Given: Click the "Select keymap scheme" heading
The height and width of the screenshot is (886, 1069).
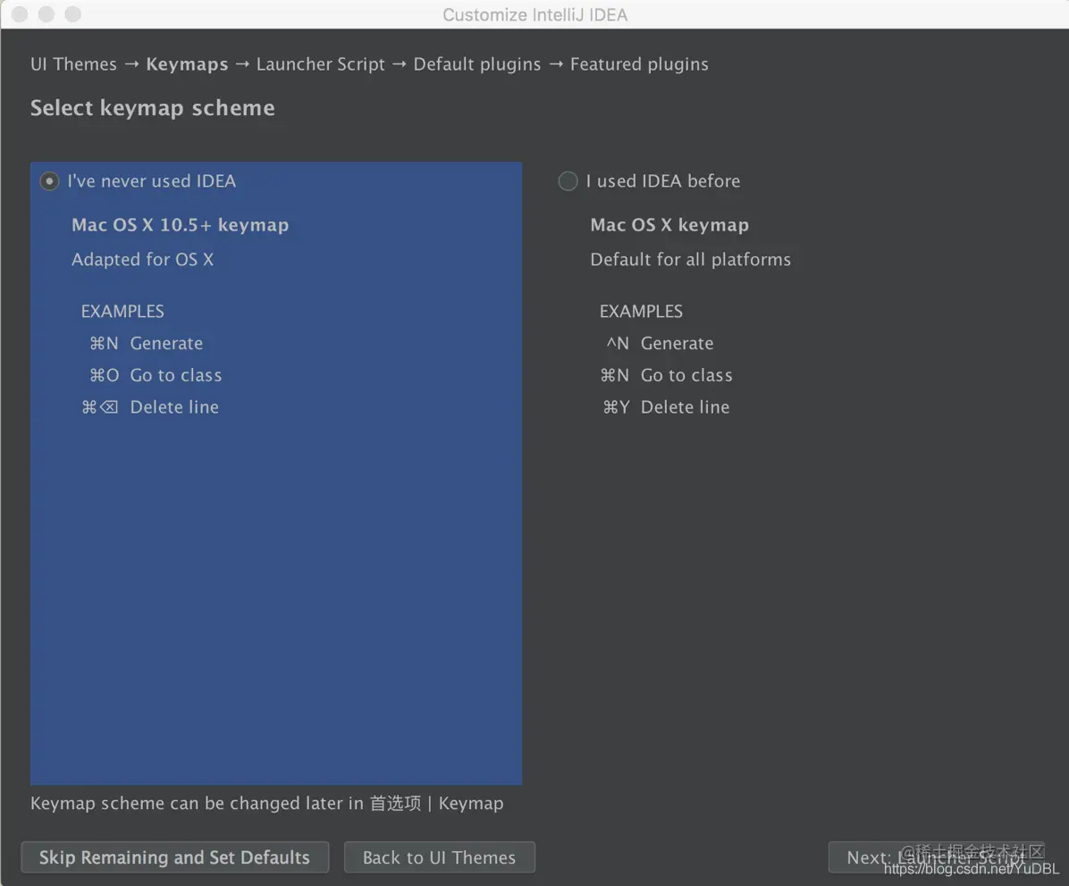Looking at the screenshot, I should pyautogui.click(x=153, y=107).
